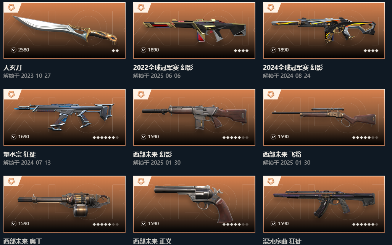Click unlock date 2024-08-24 text

tap(295, 76)
